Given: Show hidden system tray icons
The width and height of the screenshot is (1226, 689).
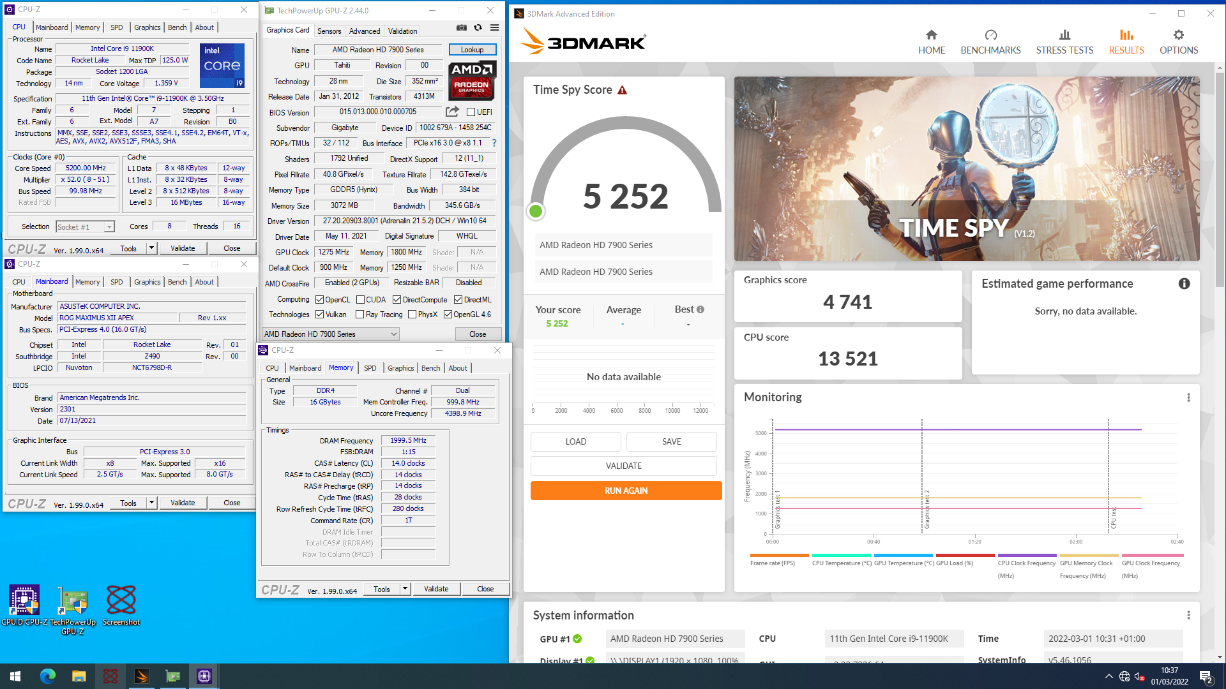Looking at the screenshot, I should 1109,676.
